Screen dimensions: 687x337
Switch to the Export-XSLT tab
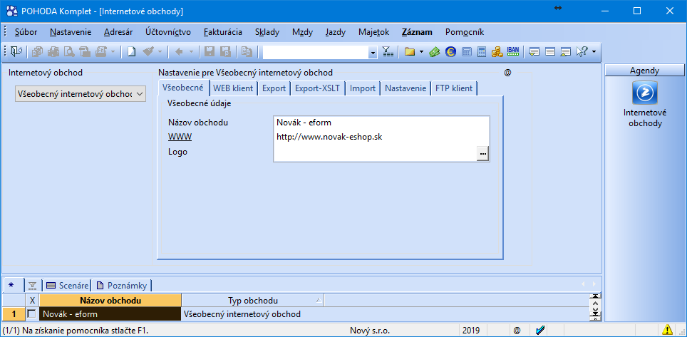point(317,88)
